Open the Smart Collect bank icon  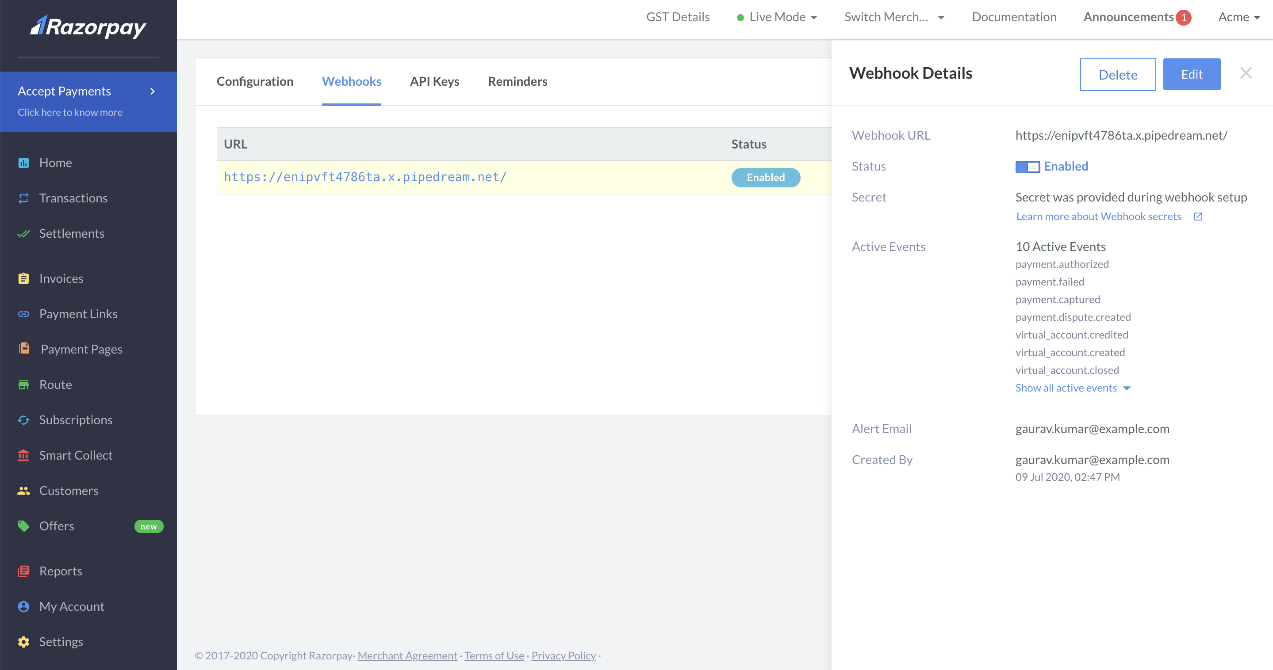click(24, 455)
